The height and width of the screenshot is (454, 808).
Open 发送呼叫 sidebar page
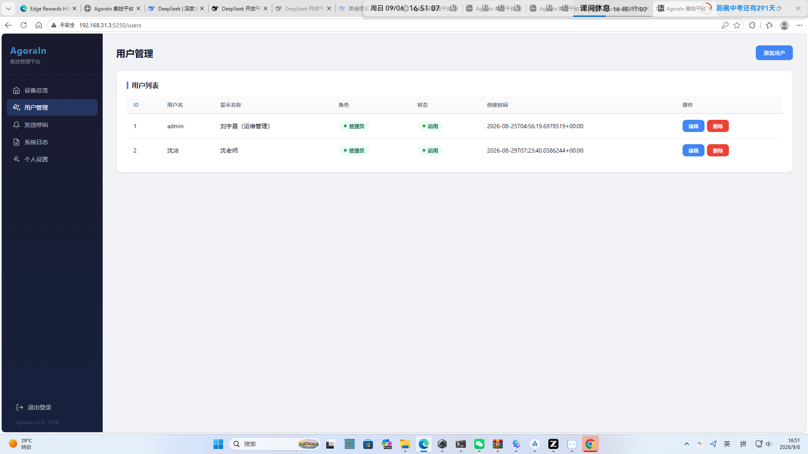52,125
